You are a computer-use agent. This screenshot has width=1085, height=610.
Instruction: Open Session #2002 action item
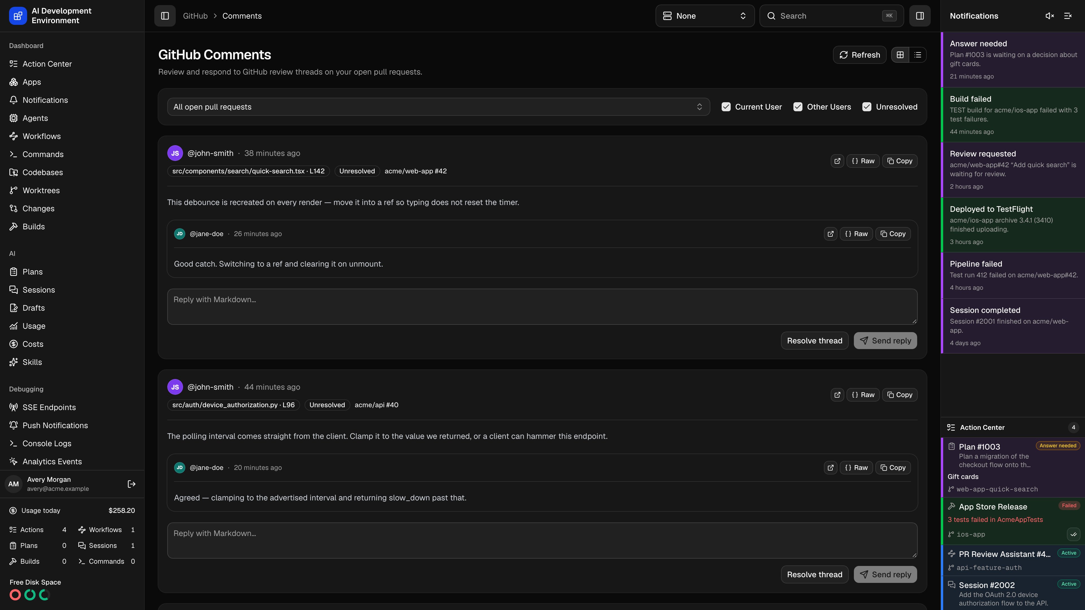tap(1013, 593)
